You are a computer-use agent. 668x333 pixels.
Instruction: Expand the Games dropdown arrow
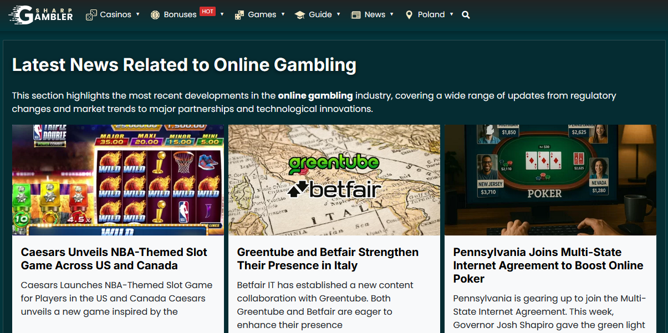[x=283, y=14]
